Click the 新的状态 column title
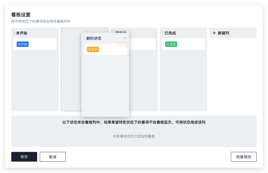The height and width of the screenshot is (173, 268). click(94, 38)
